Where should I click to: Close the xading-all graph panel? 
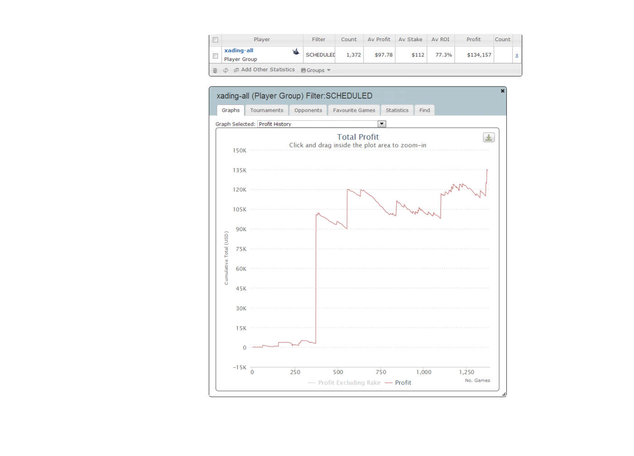[502, 91]
